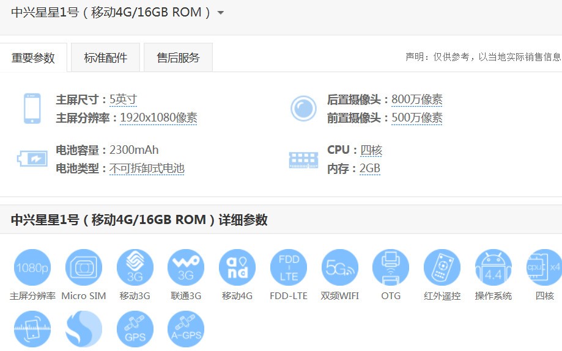Click the 移动3G network icon
562x351 pixels.
pyautogui.click(x=135, y=267)
